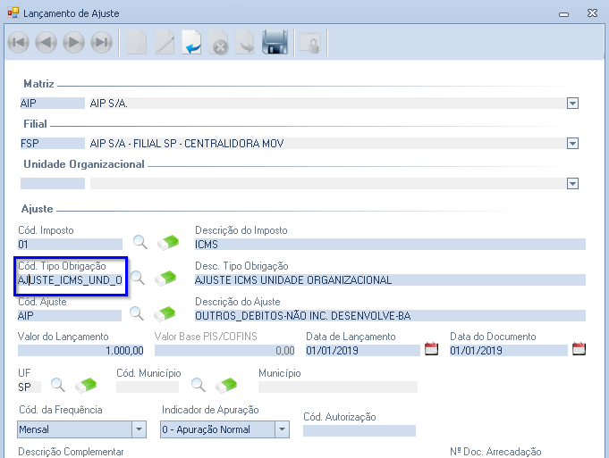The width and height of the screenshot is (609, 458).
Task: Open Unidade Organizacional dropdown
Action: point(572,183)
